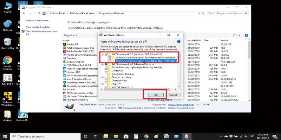
Task: Click the Cancel button in Windows Features
Action: tap(172, 94)
